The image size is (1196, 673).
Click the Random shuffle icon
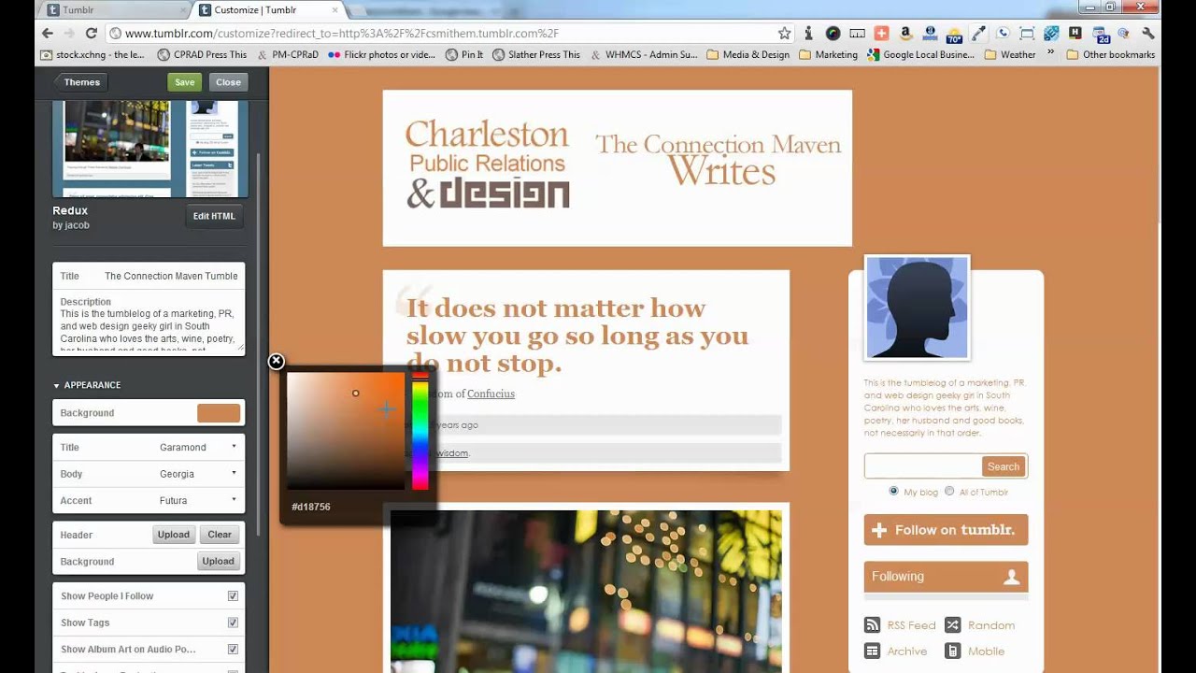click(952, 624)
